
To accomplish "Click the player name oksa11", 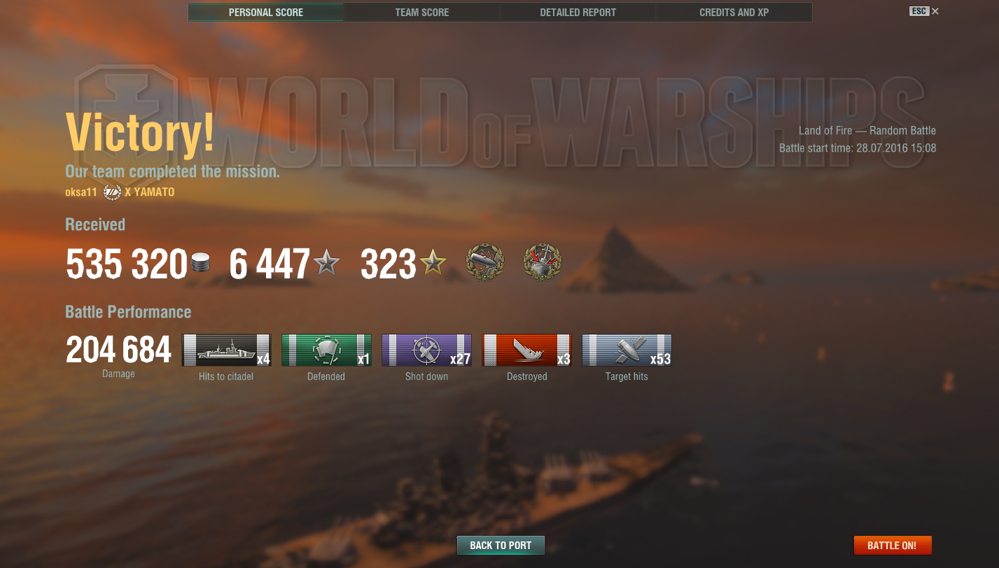I will [x=81, y=192].
